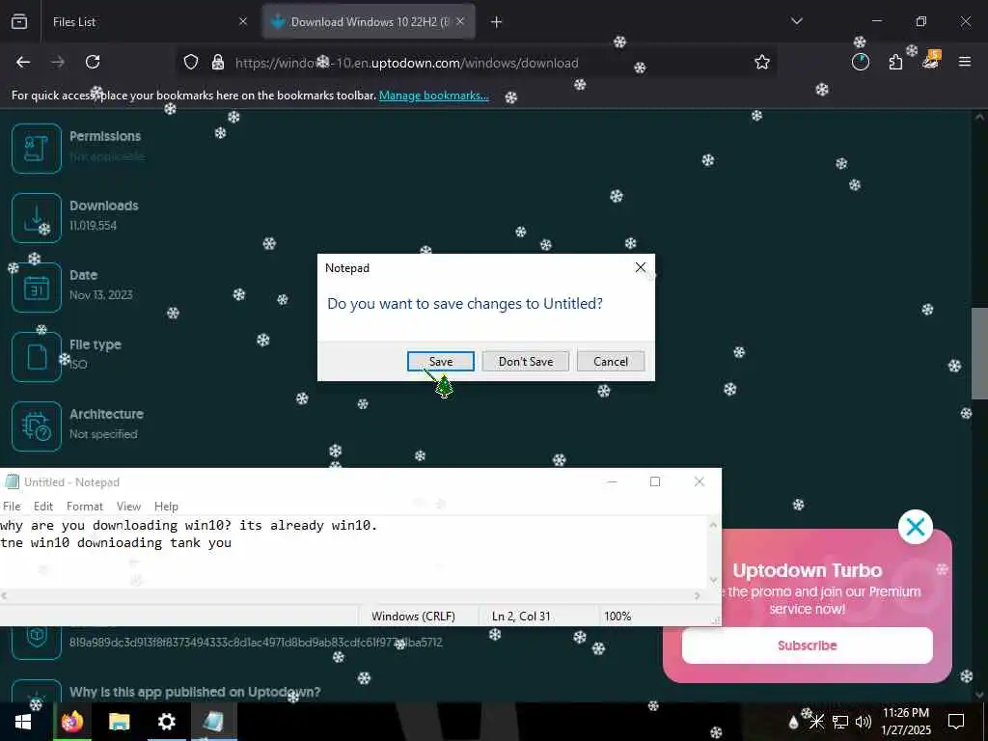Open Settings from the taskbar
Screen dimensions: 988x741
point(166,722)
